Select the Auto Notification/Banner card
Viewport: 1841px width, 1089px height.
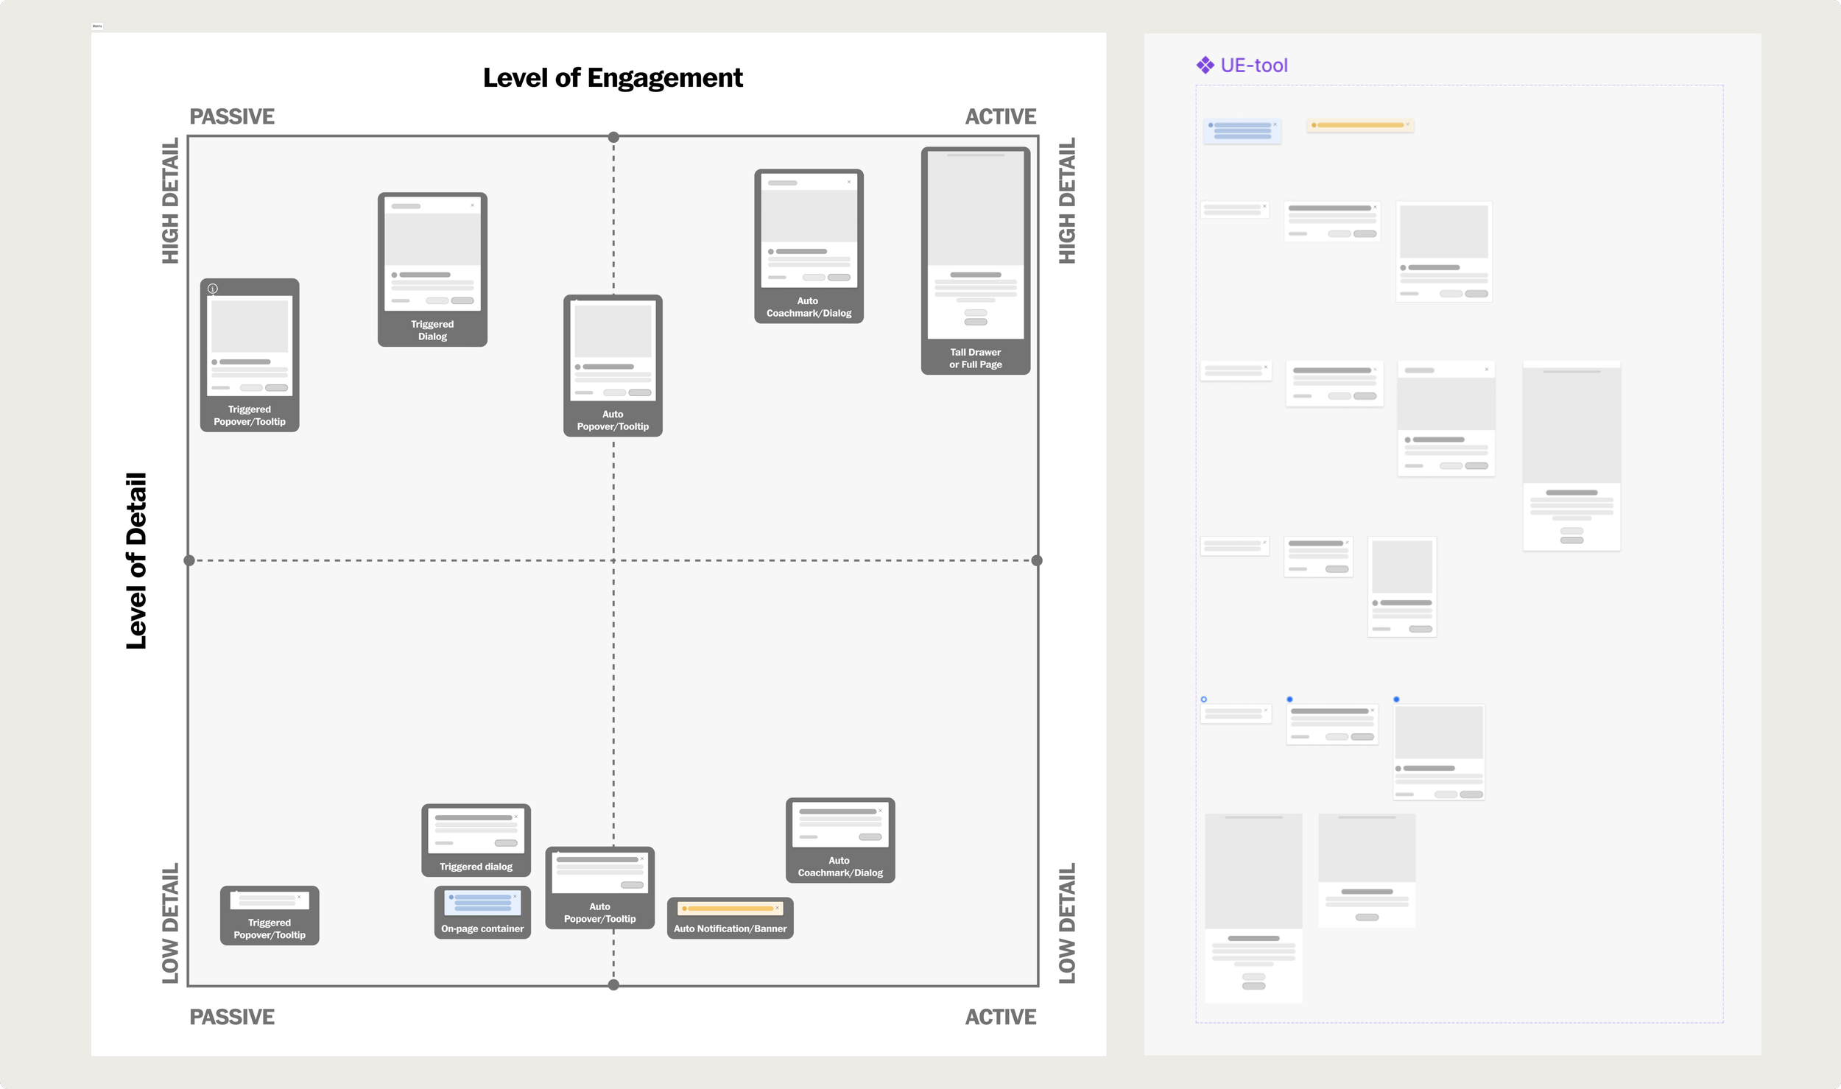pyautogui.click(x=730, y=917)
